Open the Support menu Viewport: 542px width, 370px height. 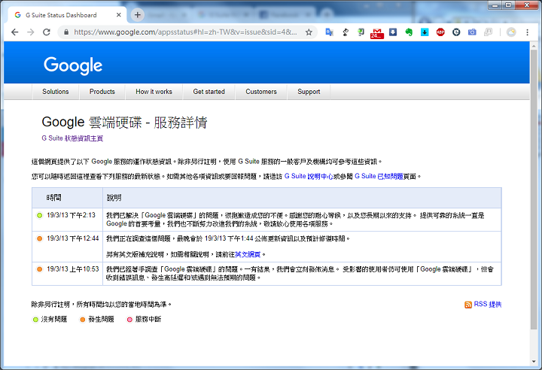(x=309, y=92)
